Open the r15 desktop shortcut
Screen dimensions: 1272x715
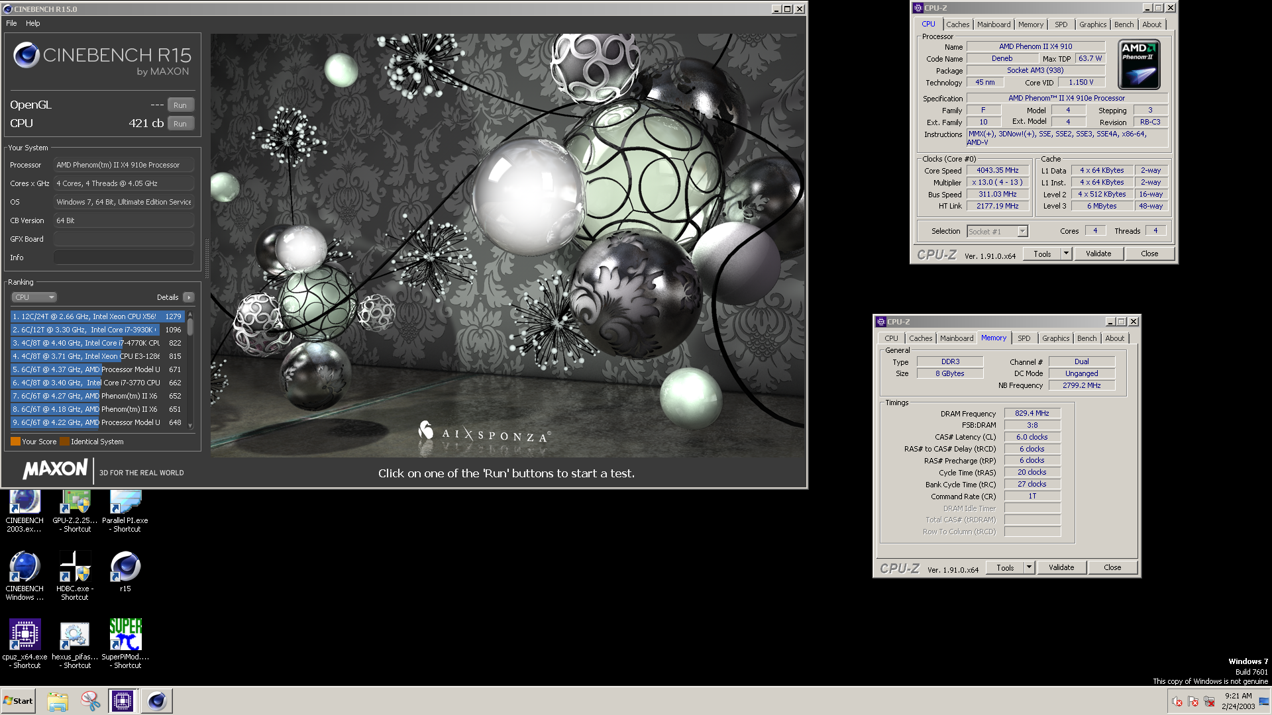click(x=125, y=573)
